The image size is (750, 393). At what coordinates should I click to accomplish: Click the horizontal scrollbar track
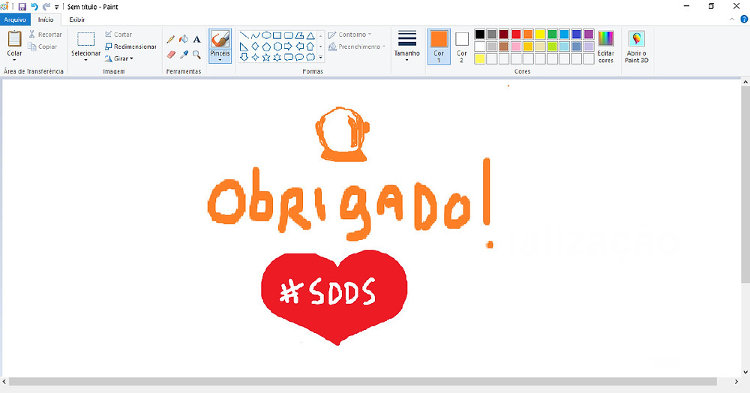(x=362, y=382)
